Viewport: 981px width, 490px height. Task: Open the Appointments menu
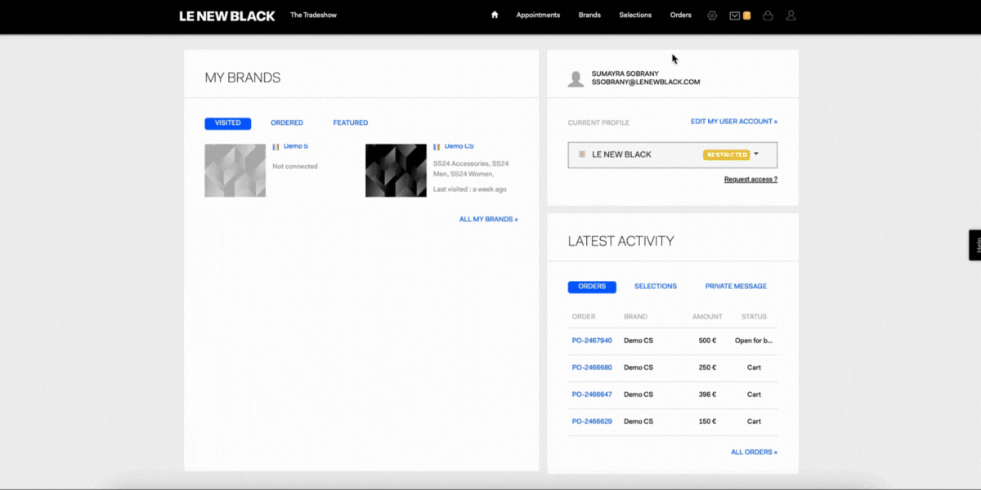538,16
